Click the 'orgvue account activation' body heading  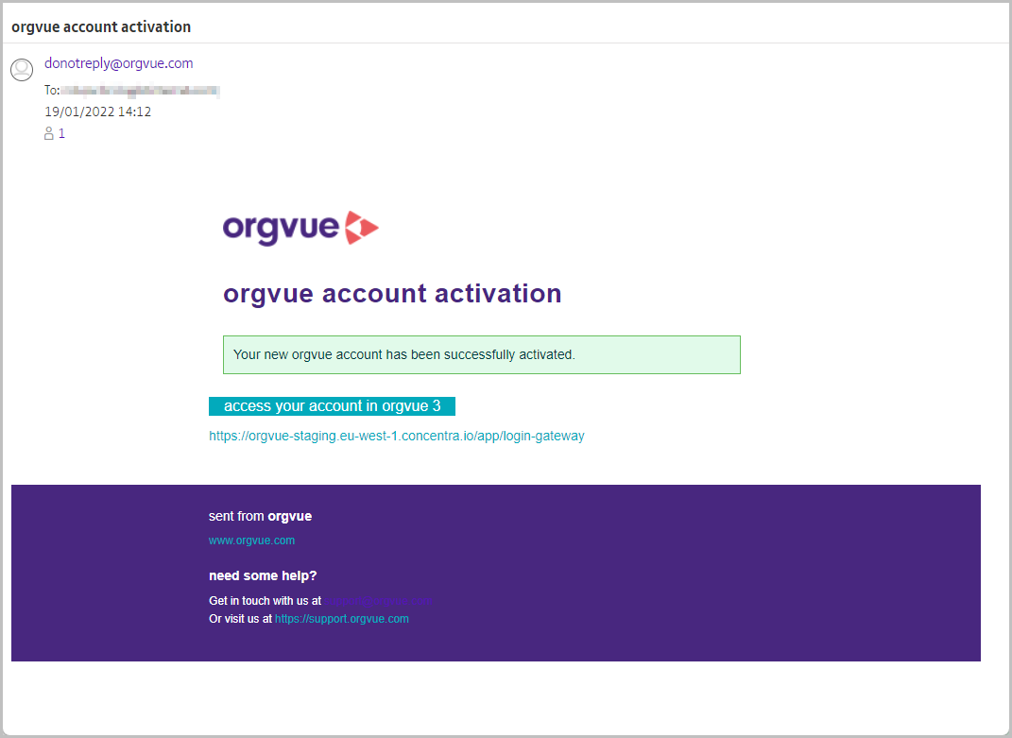coord(392,293)
